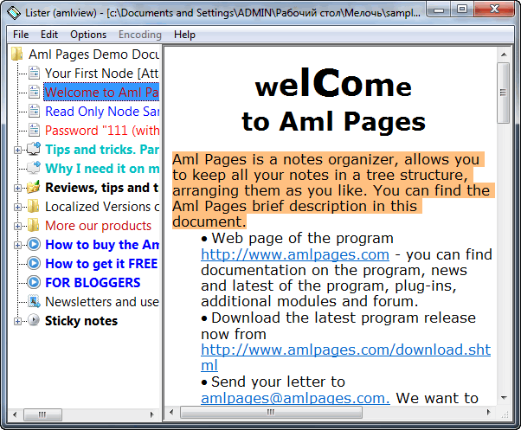Viewport: 521px width, 430px height.
Task: Select the Why I need it node text
Action: pos(101,169)
